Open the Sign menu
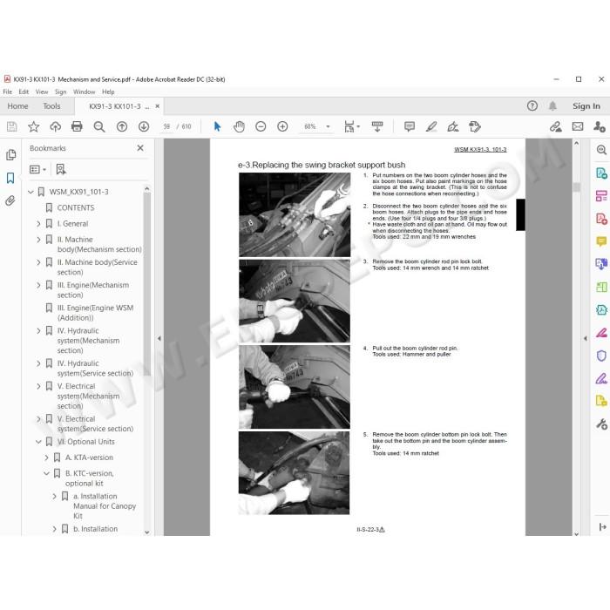 pos(60,91)
